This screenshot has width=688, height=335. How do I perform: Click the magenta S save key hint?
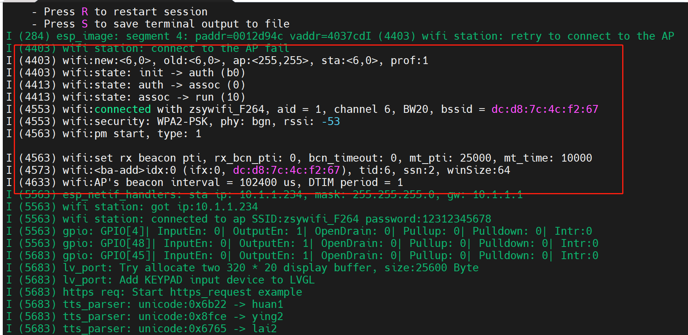tap(85, 24)
